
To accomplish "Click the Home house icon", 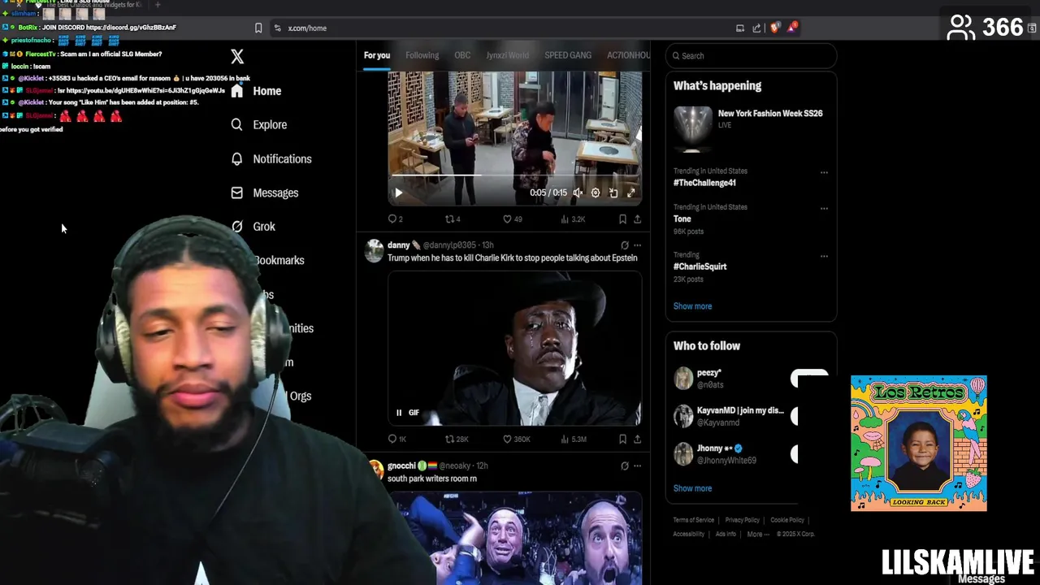I will 236,91.
